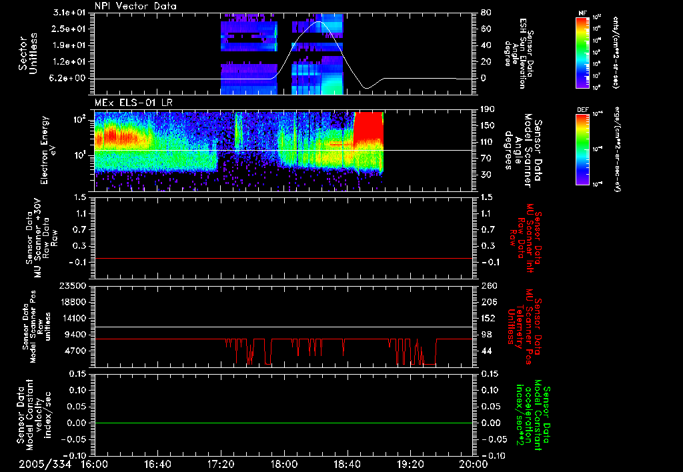Viewport: 683px width, 472px height.
Task: Click the 3.1e+01 sector tick label
Action: click(x=69, y=13)
